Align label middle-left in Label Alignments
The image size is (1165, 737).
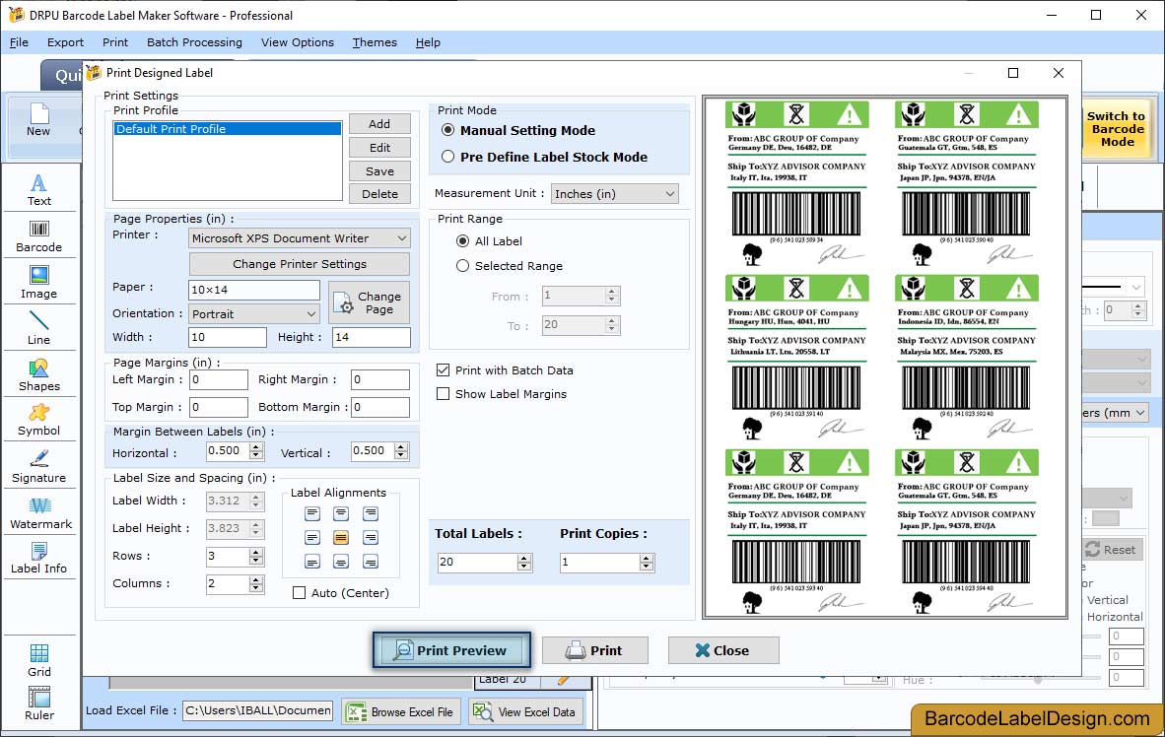(312, 537)
